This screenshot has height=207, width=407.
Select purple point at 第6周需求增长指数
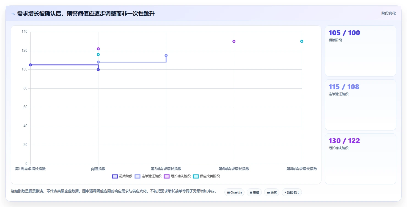click(x=234, y=41)
